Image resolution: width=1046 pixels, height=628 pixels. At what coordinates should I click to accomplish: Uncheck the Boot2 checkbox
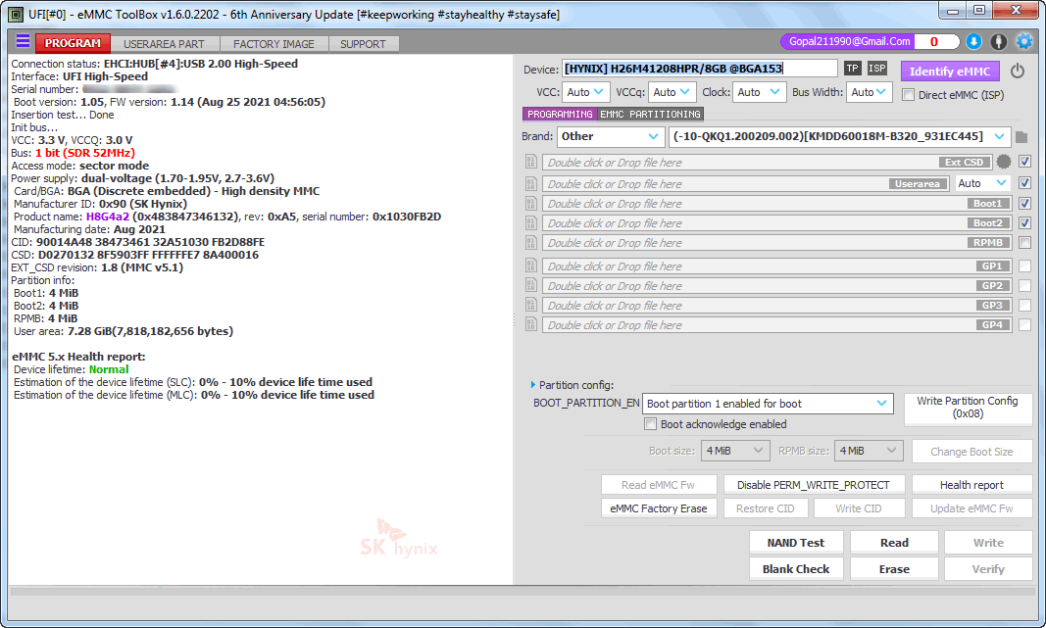click(1025, 222)
